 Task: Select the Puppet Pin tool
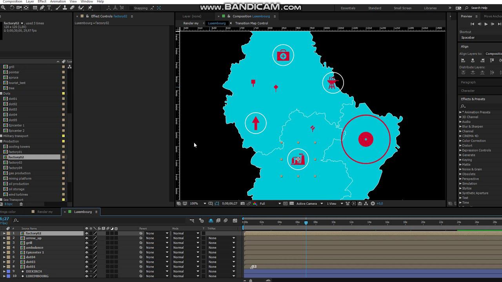[x=90, y=8]
